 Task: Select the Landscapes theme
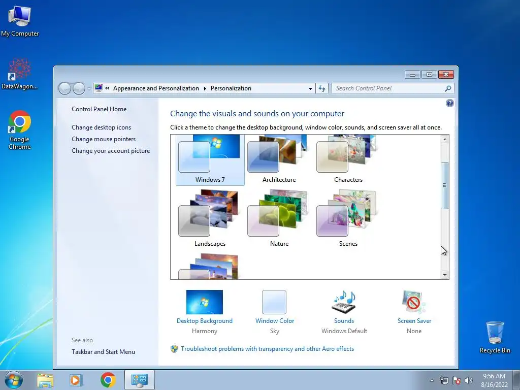click(x=210, y=218)
